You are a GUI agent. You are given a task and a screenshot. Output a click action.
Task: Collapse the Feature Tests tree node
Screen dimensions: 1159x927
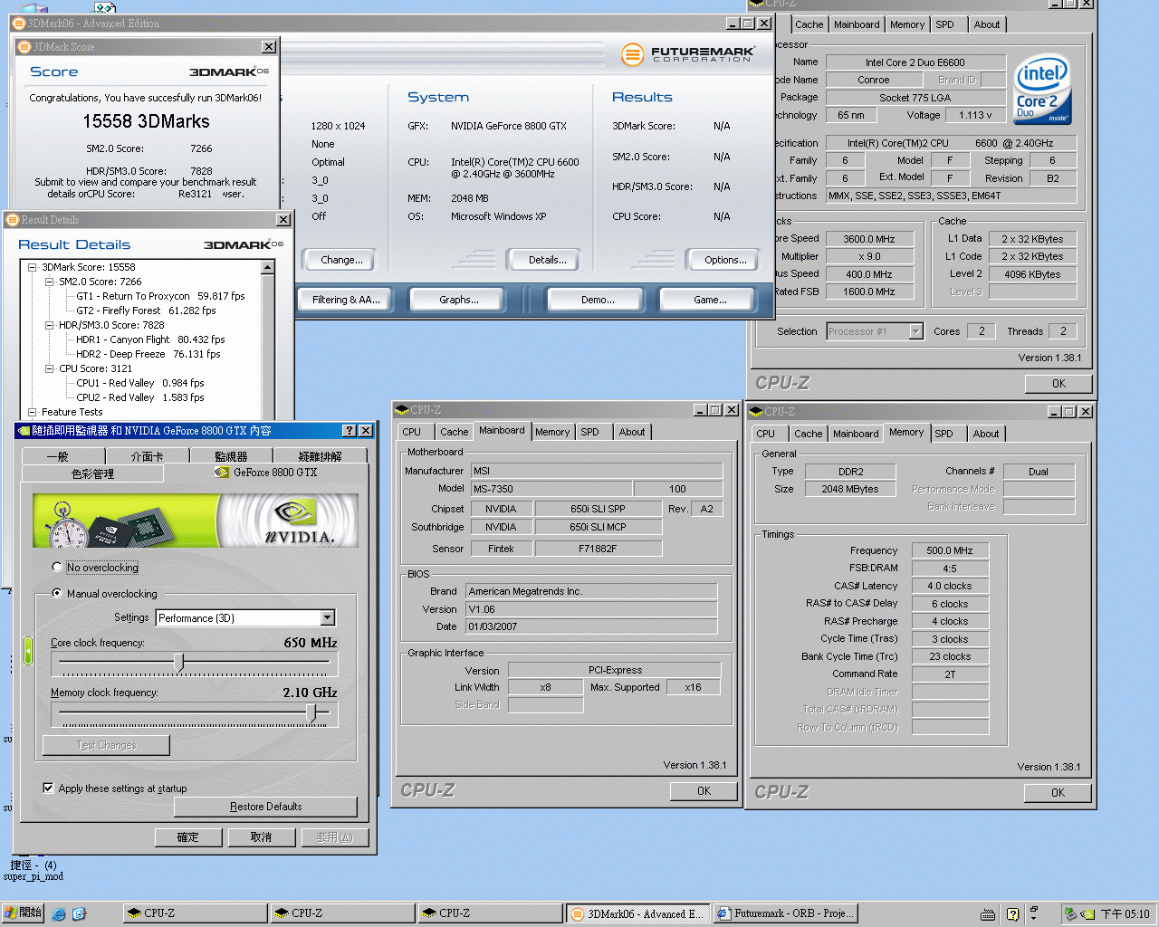click(33, 412)
